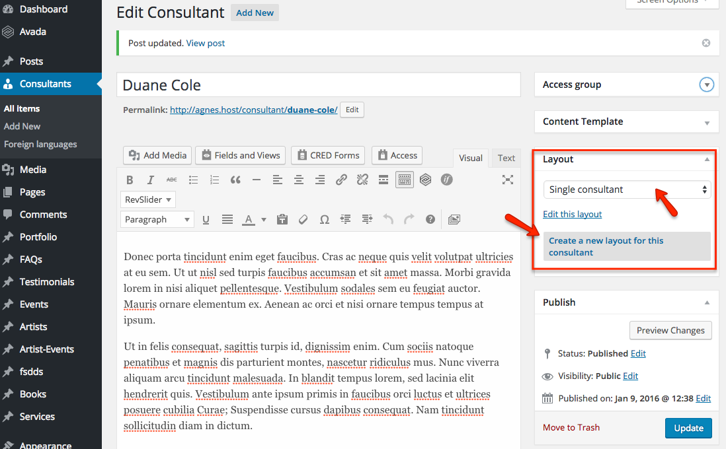Collapse the Layout panel
Image resolution: width=726 pixels, height=449 pixels.
707,160
